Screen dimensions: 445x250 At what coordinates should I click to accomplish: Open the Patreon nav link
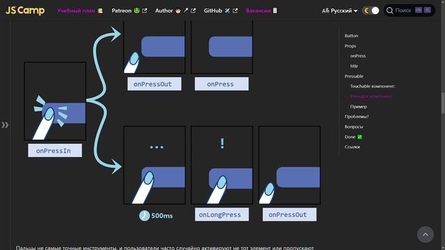(x=129, y=11)
